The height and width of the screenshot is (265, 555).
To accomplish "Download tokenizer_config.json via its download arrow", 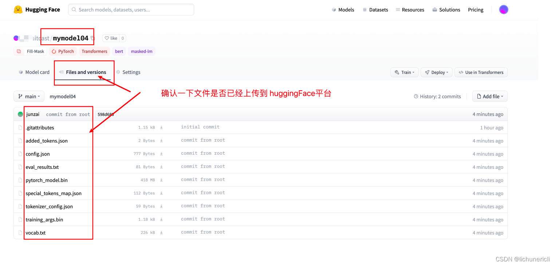I will pos(161,206).
